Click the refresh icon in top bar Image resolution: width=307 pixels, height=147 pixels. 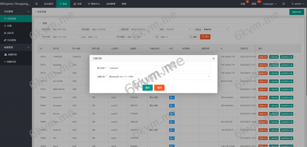284,4
